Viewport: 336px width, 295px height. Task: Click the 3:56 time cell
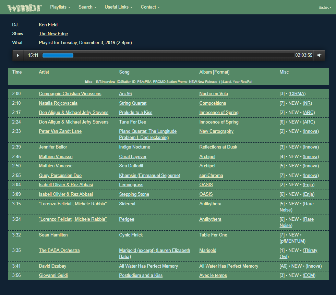(16, 275)
